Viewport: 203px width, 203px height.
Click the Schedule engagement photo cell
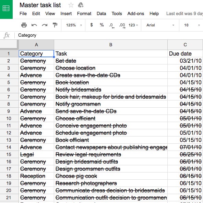coord(111,133)
